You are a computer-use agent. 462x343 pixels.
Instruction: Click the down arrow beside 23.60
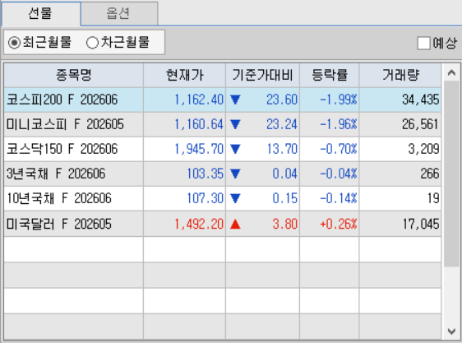pyautogui.click(x=235, y=100)
